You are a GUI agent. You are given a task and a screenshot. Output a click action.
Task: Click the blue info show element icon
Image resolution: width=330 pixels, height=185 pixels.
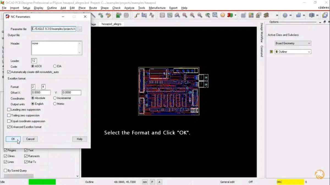[285, 15]
